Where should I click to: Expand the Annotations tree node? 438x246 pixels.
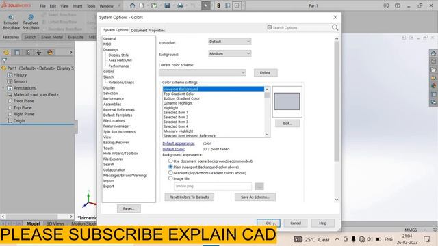3,88
